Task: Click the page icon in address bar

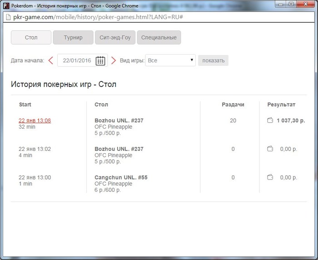Action: click(x=8, y=17)
